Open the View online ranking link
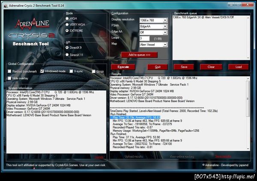This screenshot has height=181, width=257. pos(182,157)
